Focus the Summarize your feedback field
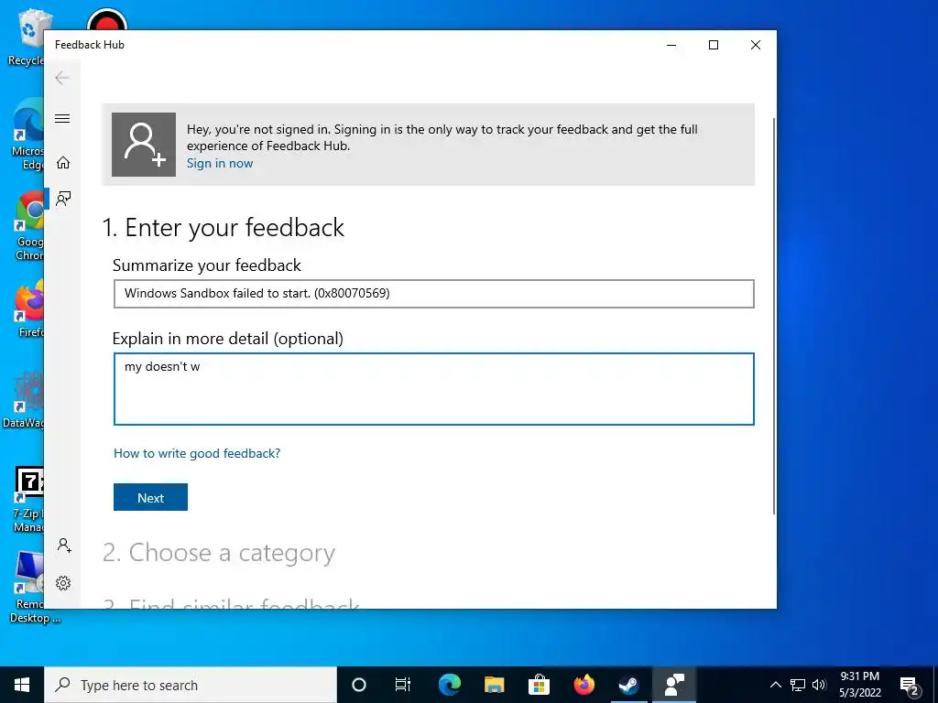Image resolution: width=938 pixels, height=703 pixels. (433, 294)
